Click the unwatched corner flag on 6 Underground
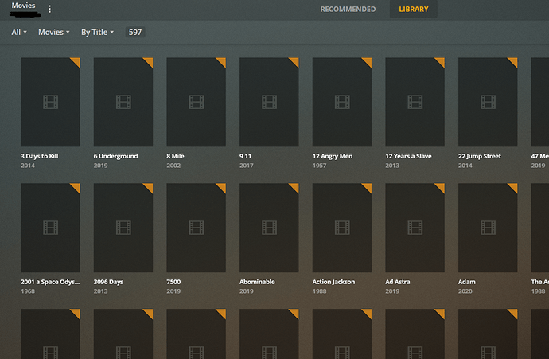 (149, 61)
